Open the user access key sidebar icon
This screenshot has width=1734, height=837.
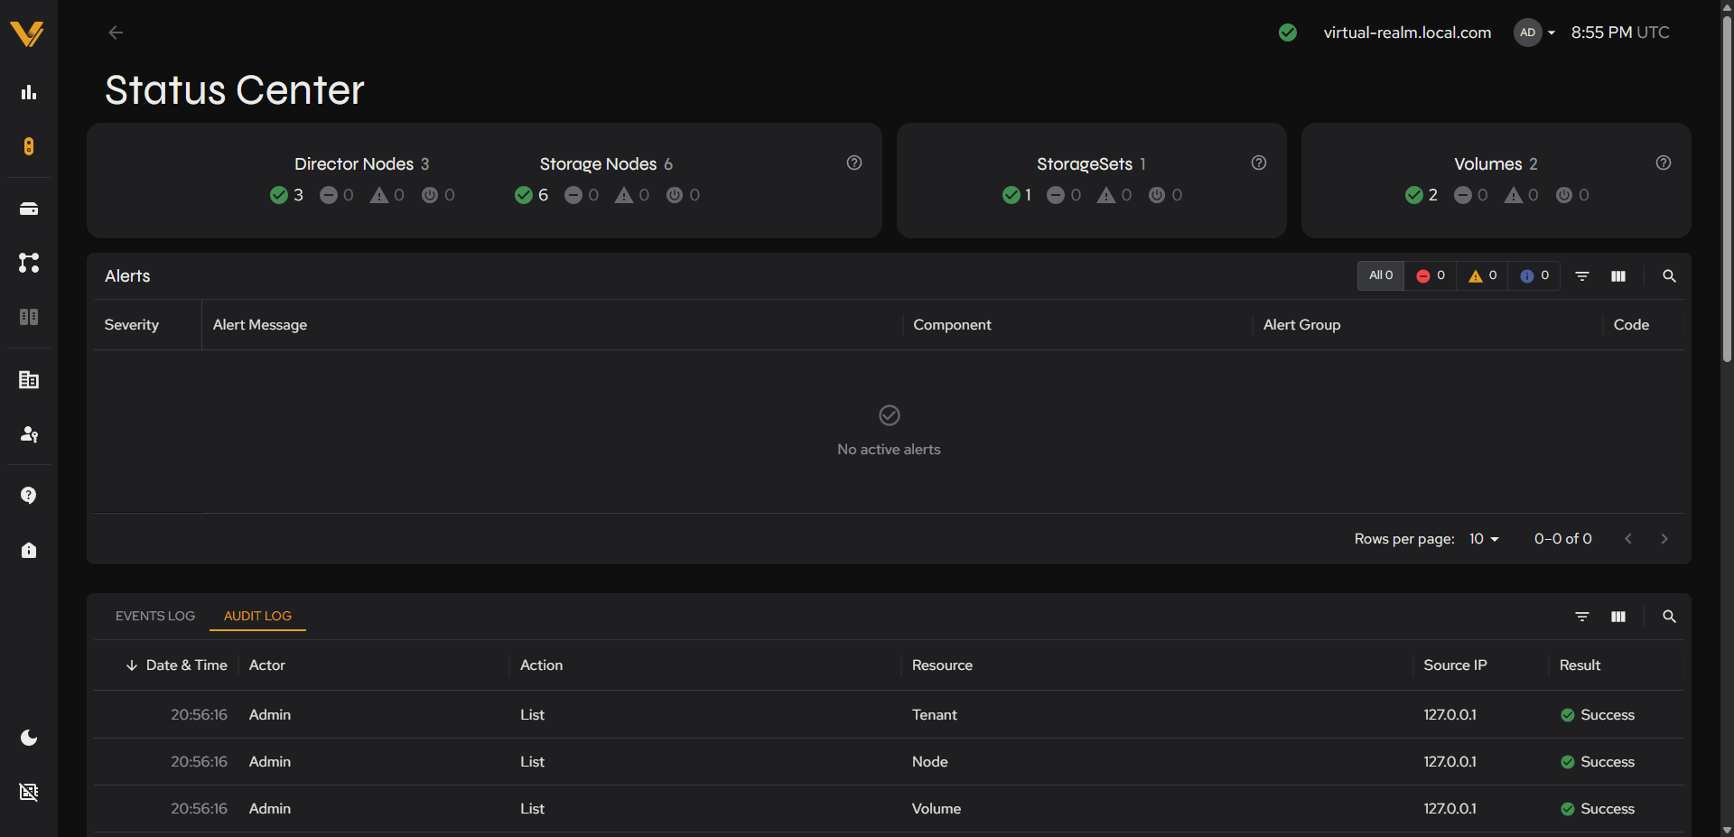tap(29, 434)
